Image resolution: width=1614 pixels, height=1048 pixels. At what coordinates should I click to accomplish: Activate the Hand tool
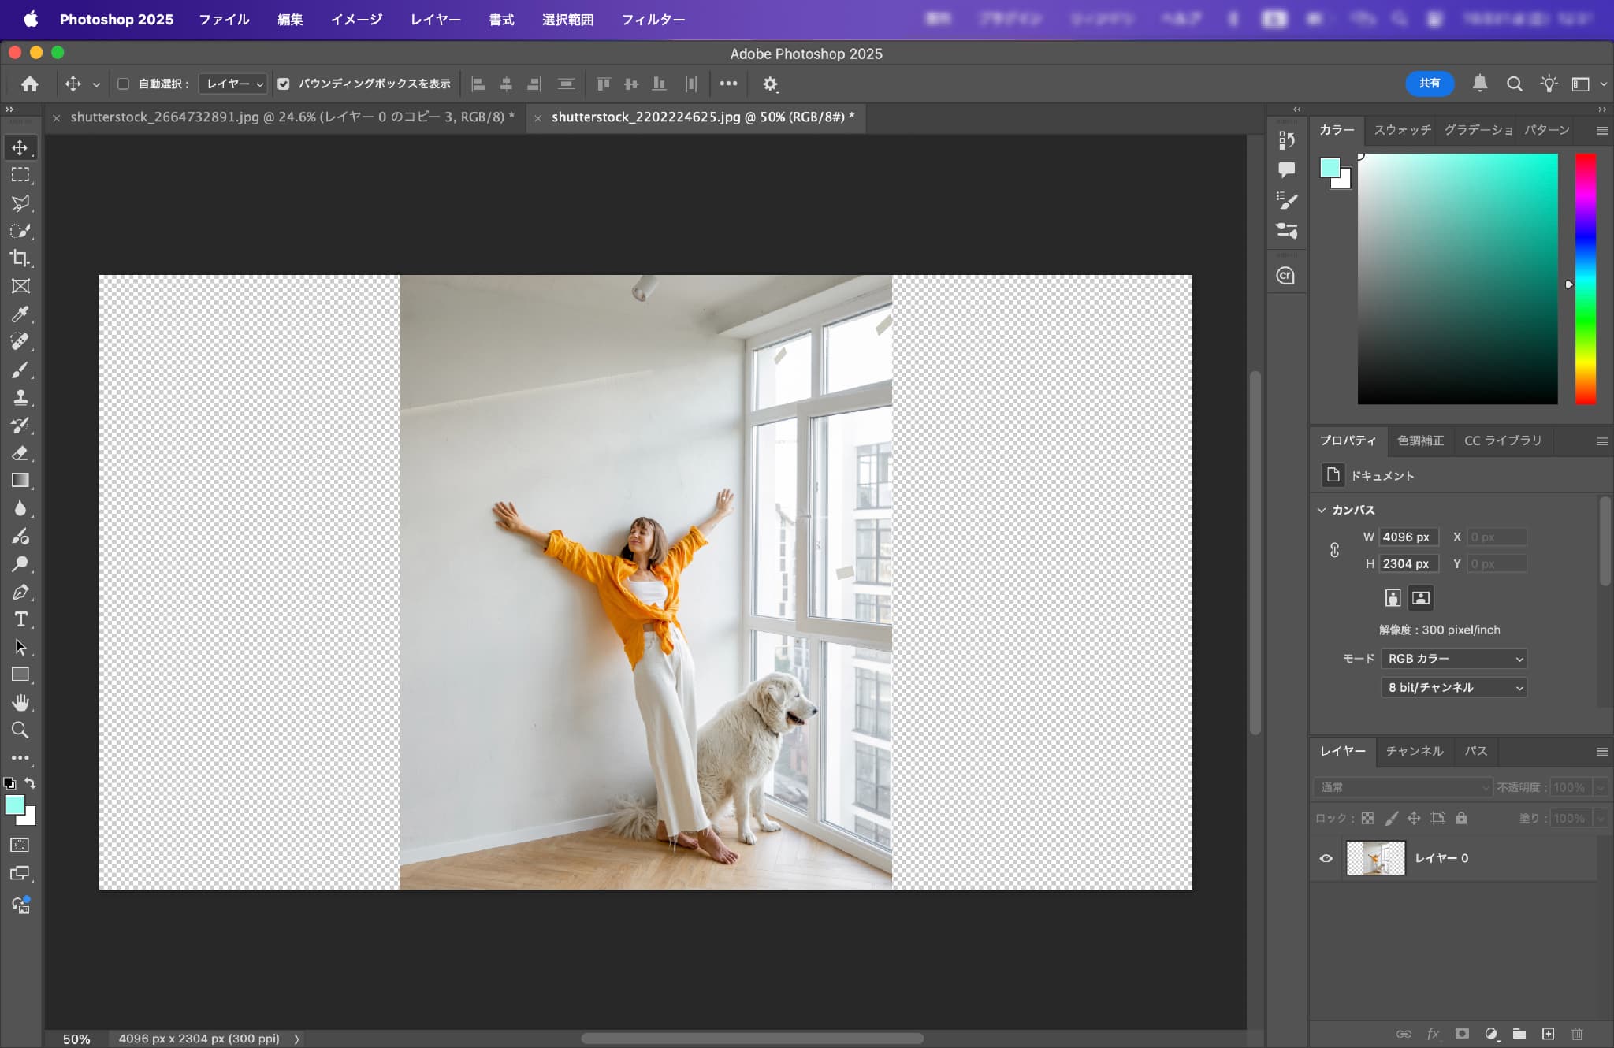pyautogui.click(x=20, y=702)
